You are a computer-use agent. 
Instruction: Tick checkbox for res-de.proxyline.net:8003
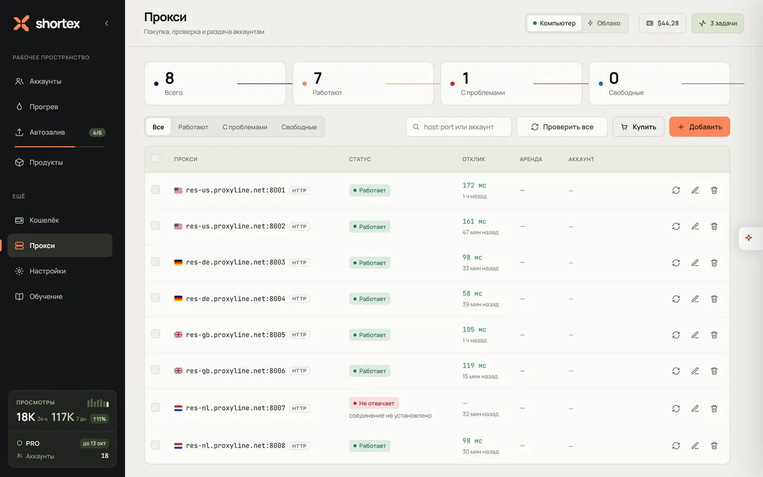[x=156, y=262]
